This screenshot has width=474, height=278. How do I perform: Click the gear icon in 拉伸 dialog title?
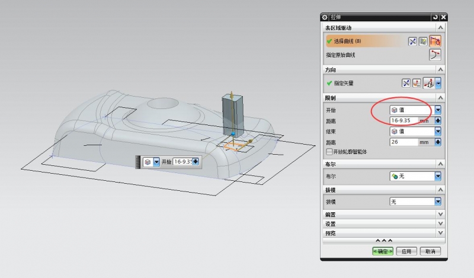pyautogui.click(x=325, y=17)
